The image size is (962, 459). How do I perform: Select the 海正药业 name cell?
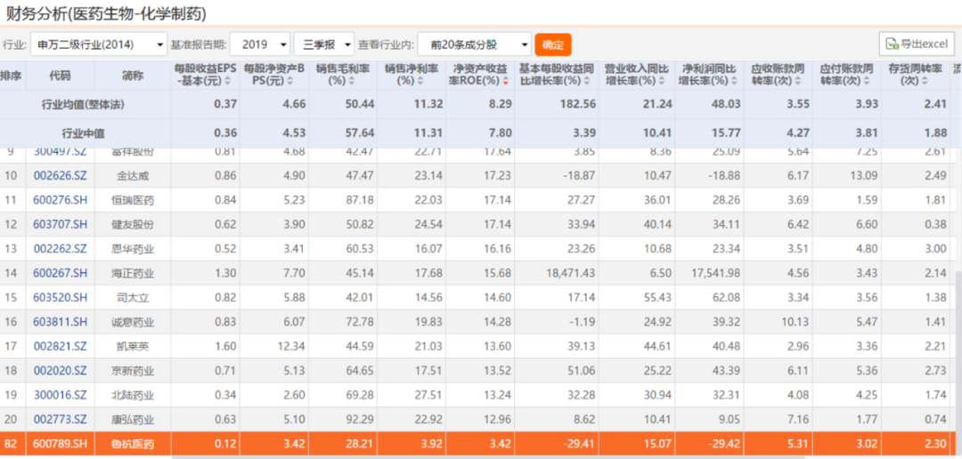pyautogui.click(x=133, y=273)
